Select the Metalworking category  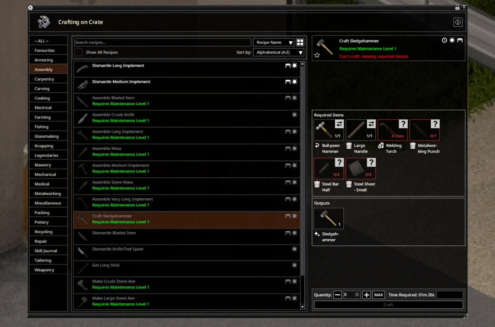48,193
